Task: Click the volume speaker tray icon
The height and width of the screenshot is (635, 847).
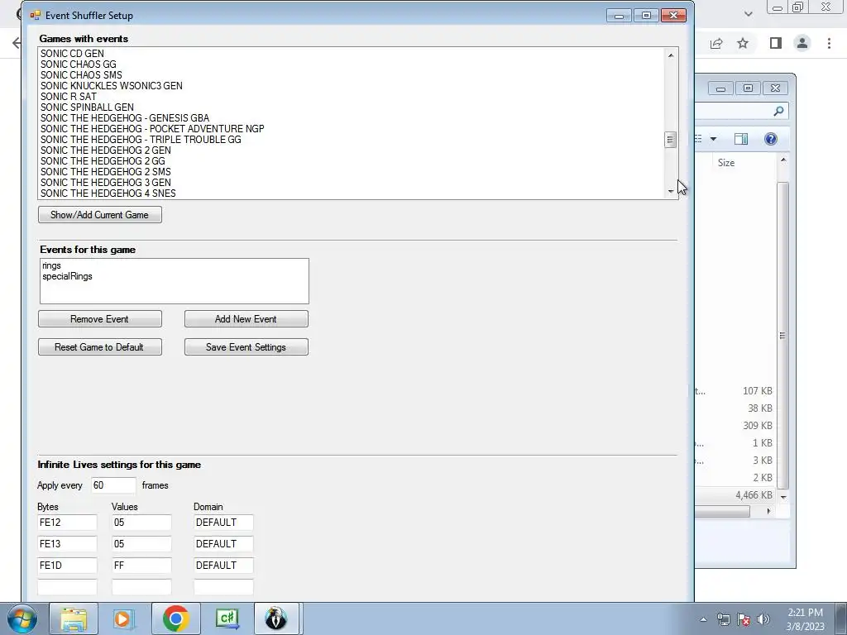Action: click(x=763, y=619)
